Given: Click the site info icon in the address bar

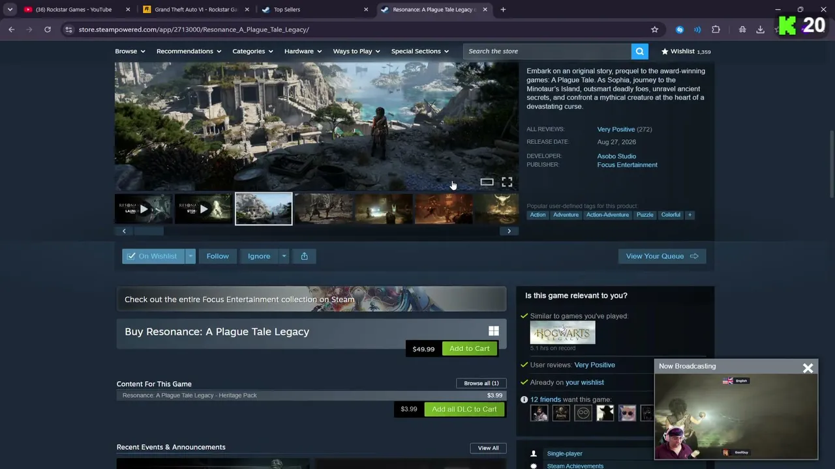Looking at the screenshot, I should [68, 29].
